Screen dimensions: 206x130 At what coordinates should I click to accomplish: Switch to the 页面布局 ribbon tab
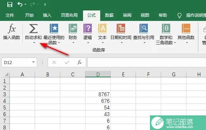tap(69, 15)
